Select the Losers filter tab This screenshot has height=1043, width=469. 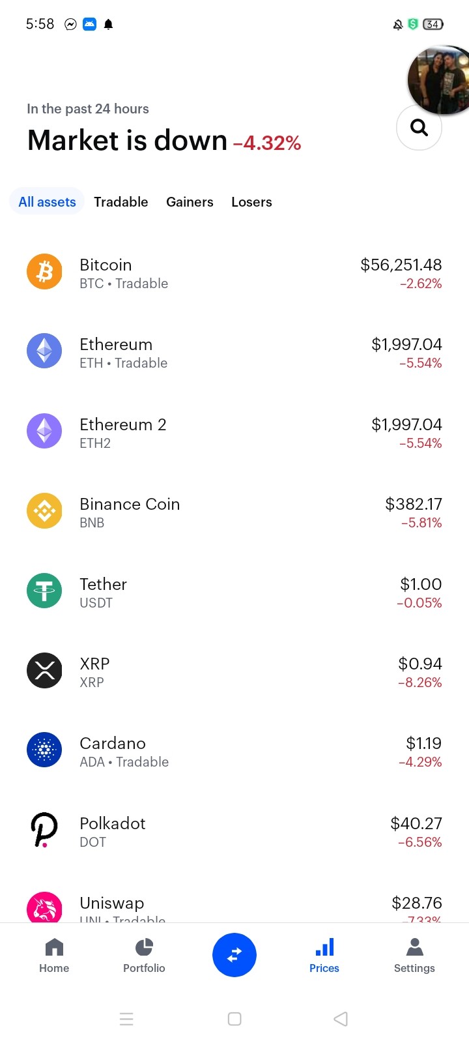[x=251, y=202]
